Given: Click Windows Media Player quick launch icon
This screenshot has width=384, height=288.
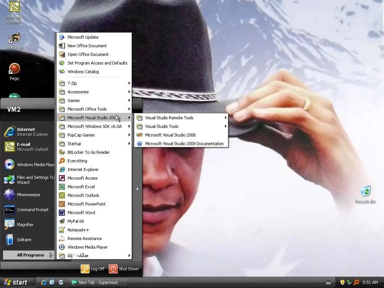Looking at the screenshot, I should pyautogui.click(x=61, y=282).
